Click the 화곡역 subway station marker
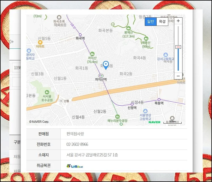Image resolution: width=212 pixels, height=182 pixels. (80, 35)
